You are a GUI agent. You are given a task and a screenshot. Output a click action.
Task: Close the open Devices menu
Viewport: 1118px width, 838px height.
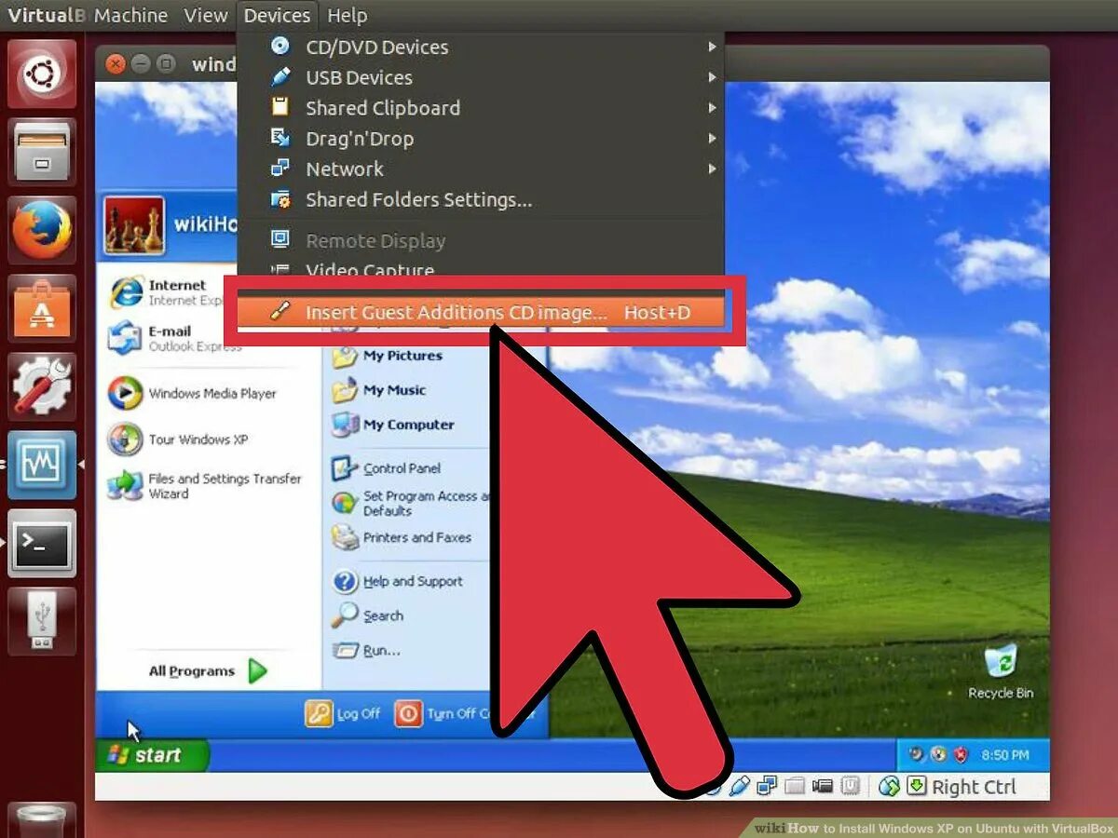point(277,15)
